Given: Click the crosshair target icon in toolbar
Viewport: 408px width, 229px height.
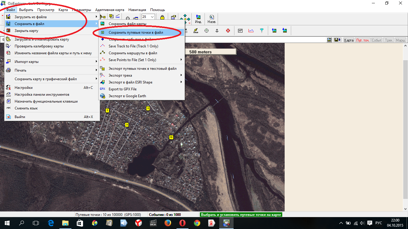Looking at the screenshot, I should (x=206, y=30).
